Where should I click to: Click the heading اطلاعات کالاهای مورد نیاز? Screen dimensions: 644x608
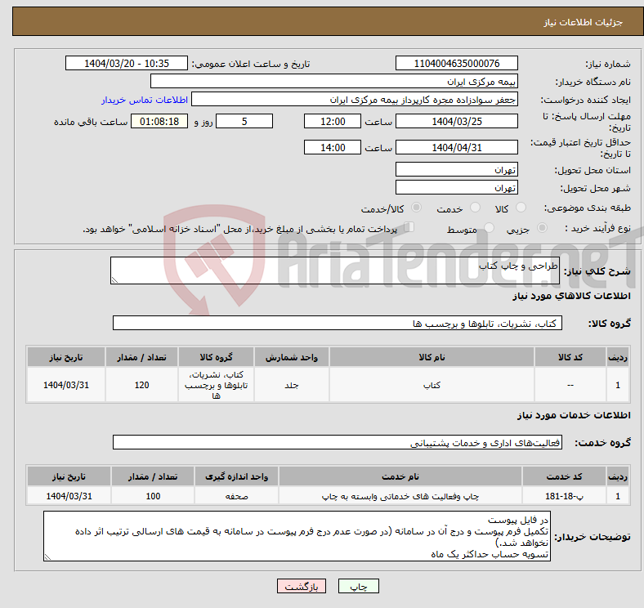(571, 295)
